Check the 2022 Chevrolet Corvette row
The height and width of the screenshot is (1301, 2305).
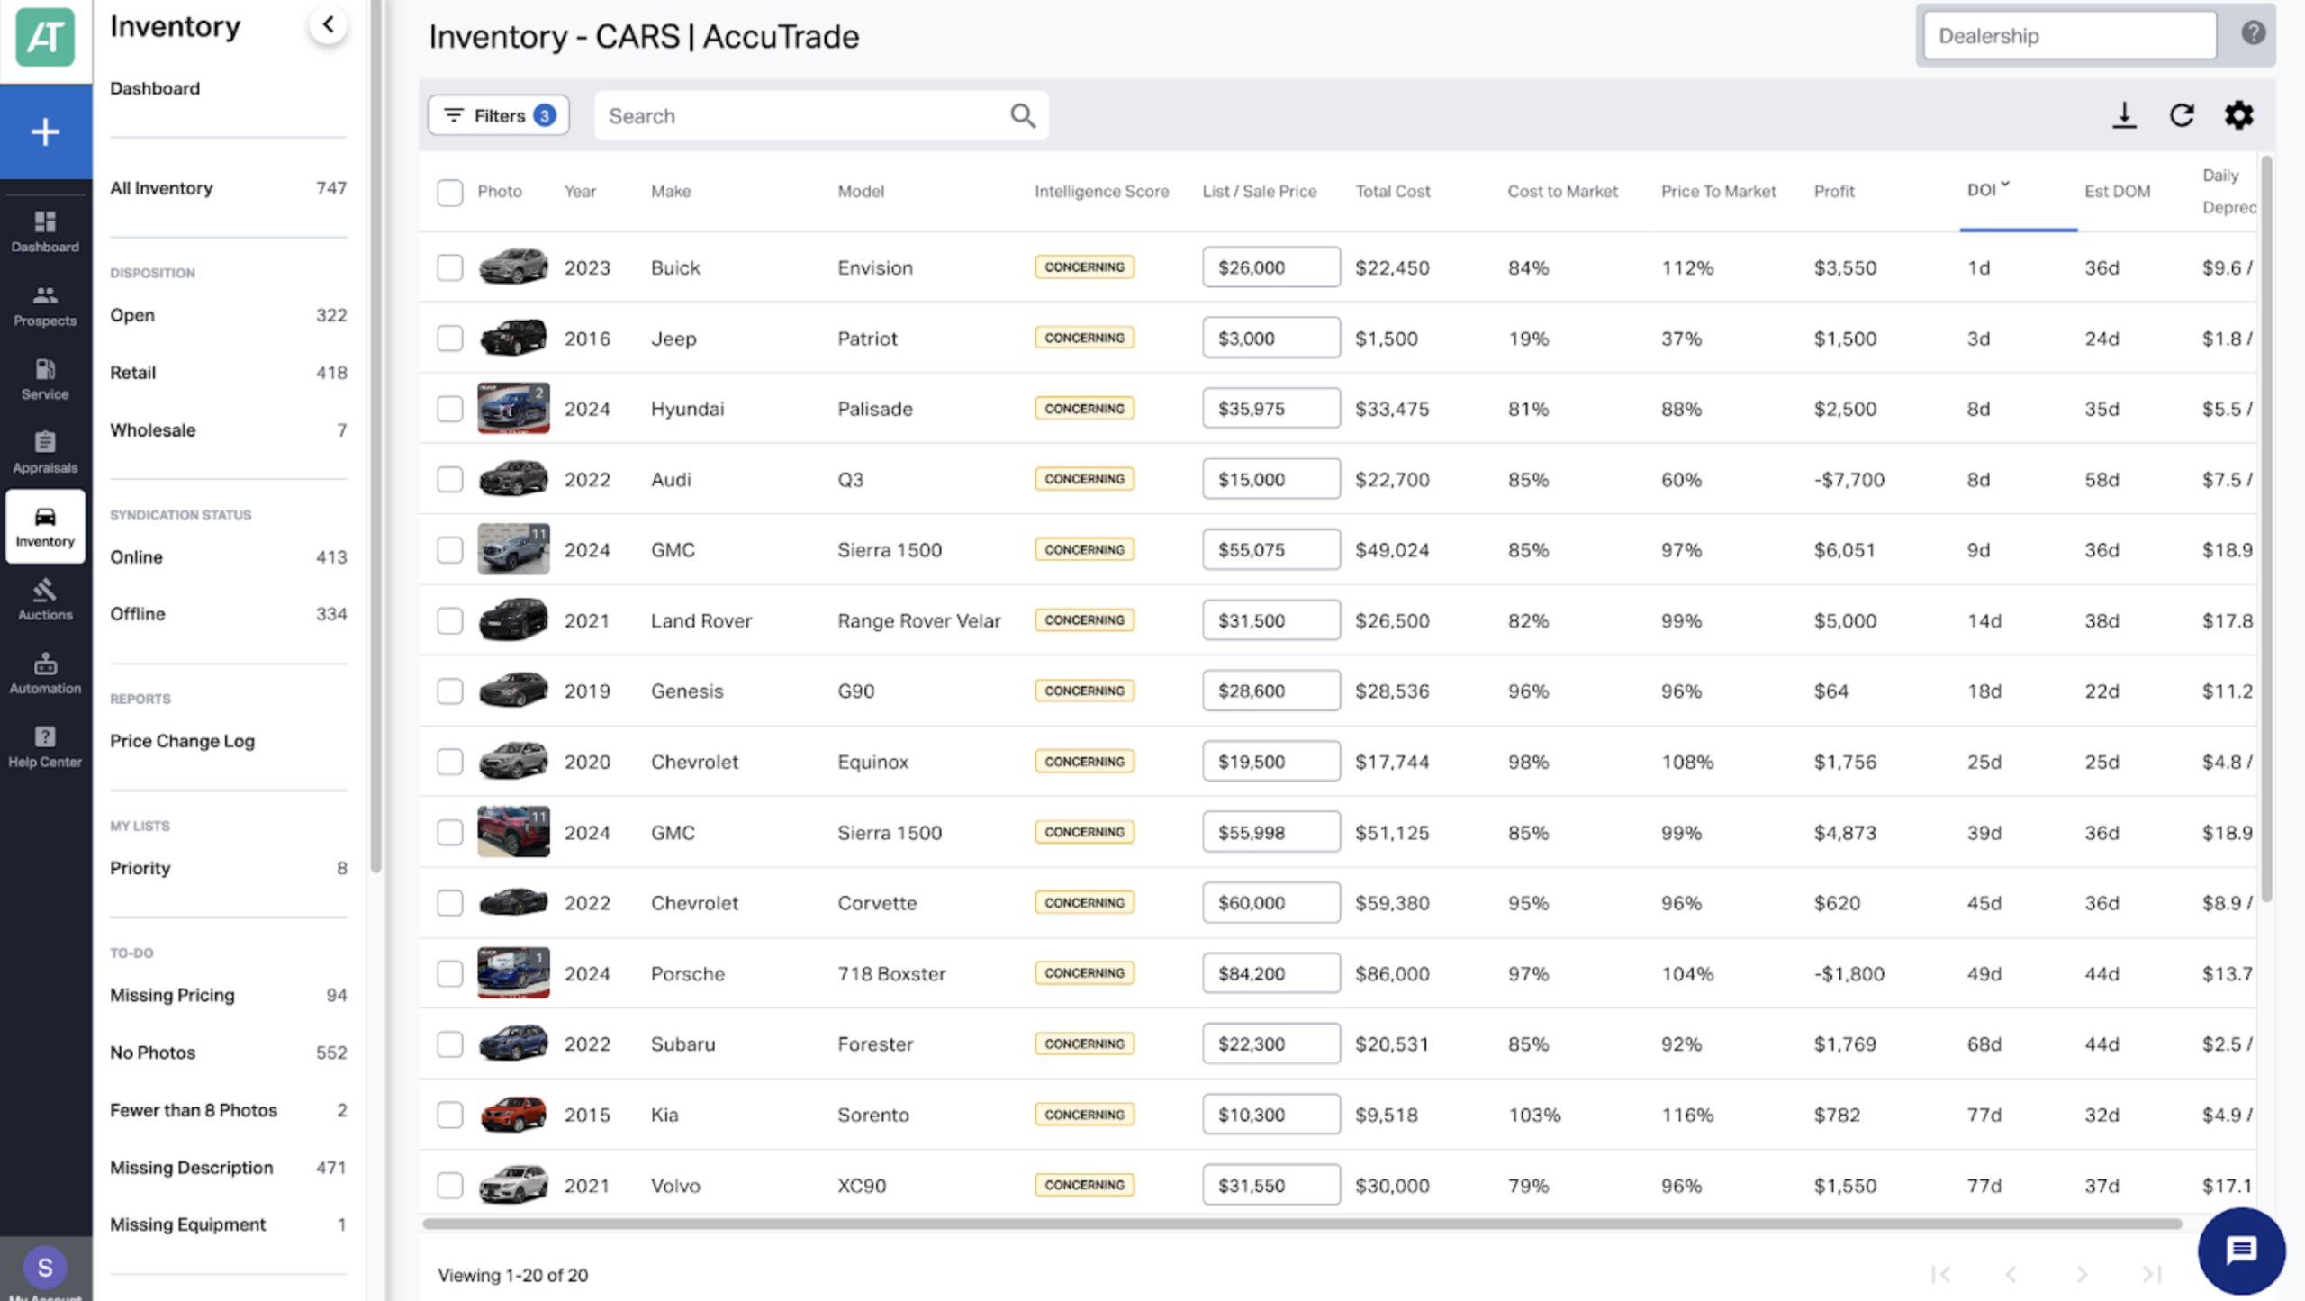(x=450, y=903)
